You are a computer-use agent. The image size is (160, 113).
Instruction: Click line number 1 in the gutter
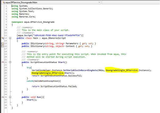pos(6,6)
